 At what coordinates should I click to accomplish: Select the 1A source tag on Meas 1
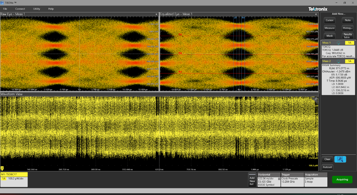(x=349, y=43)
